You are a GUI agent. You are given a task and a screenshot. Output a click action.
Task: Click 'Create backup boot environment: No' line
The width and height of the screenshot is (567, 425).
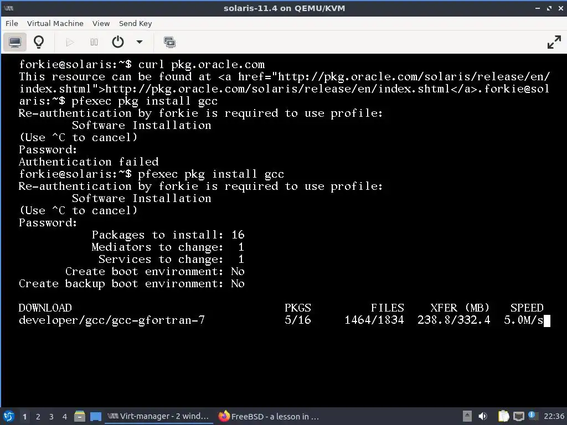(x=132, y=284)
